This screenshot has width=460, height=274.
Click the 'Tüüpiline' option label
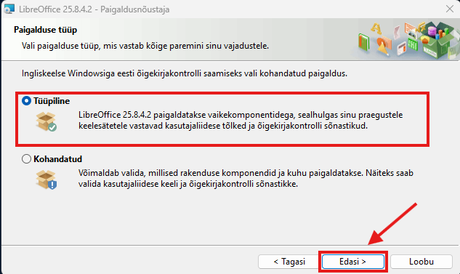coord(52,101)
